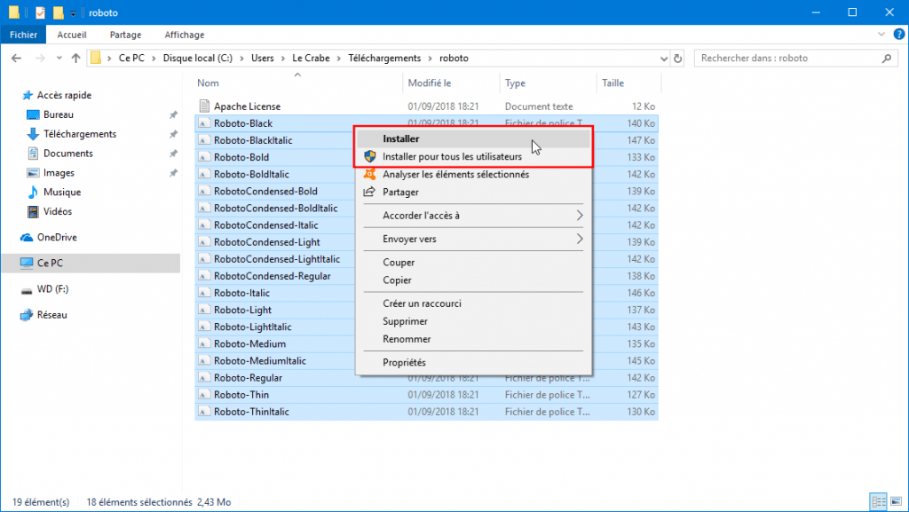
Task: Click the new folder icon in title bar
Action: (58, 12)
